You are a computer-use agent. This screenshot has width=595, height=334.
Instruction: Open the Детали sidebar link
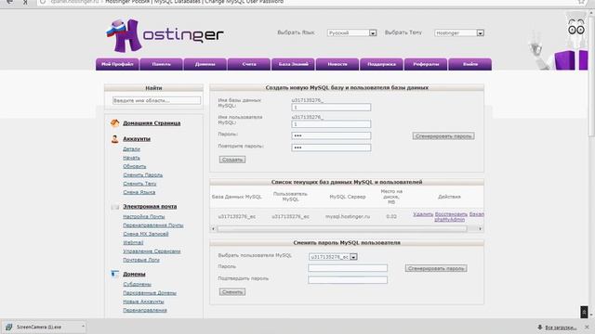[x=131, y=149]
